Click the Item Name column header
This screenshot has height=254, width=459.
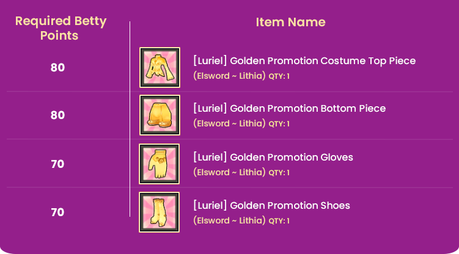click(x=290, y=23)
